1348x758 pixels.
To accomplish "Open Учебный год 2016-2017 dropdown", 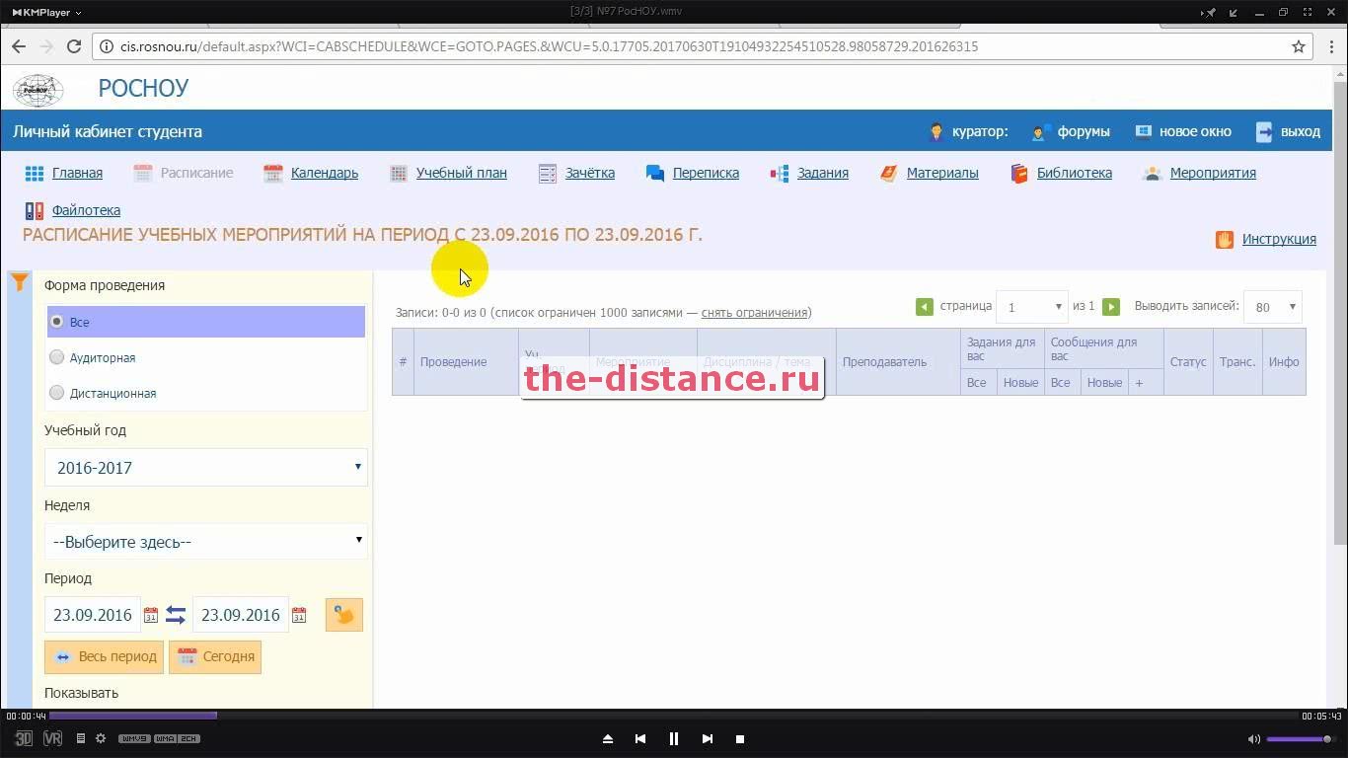I will point(206,467).
